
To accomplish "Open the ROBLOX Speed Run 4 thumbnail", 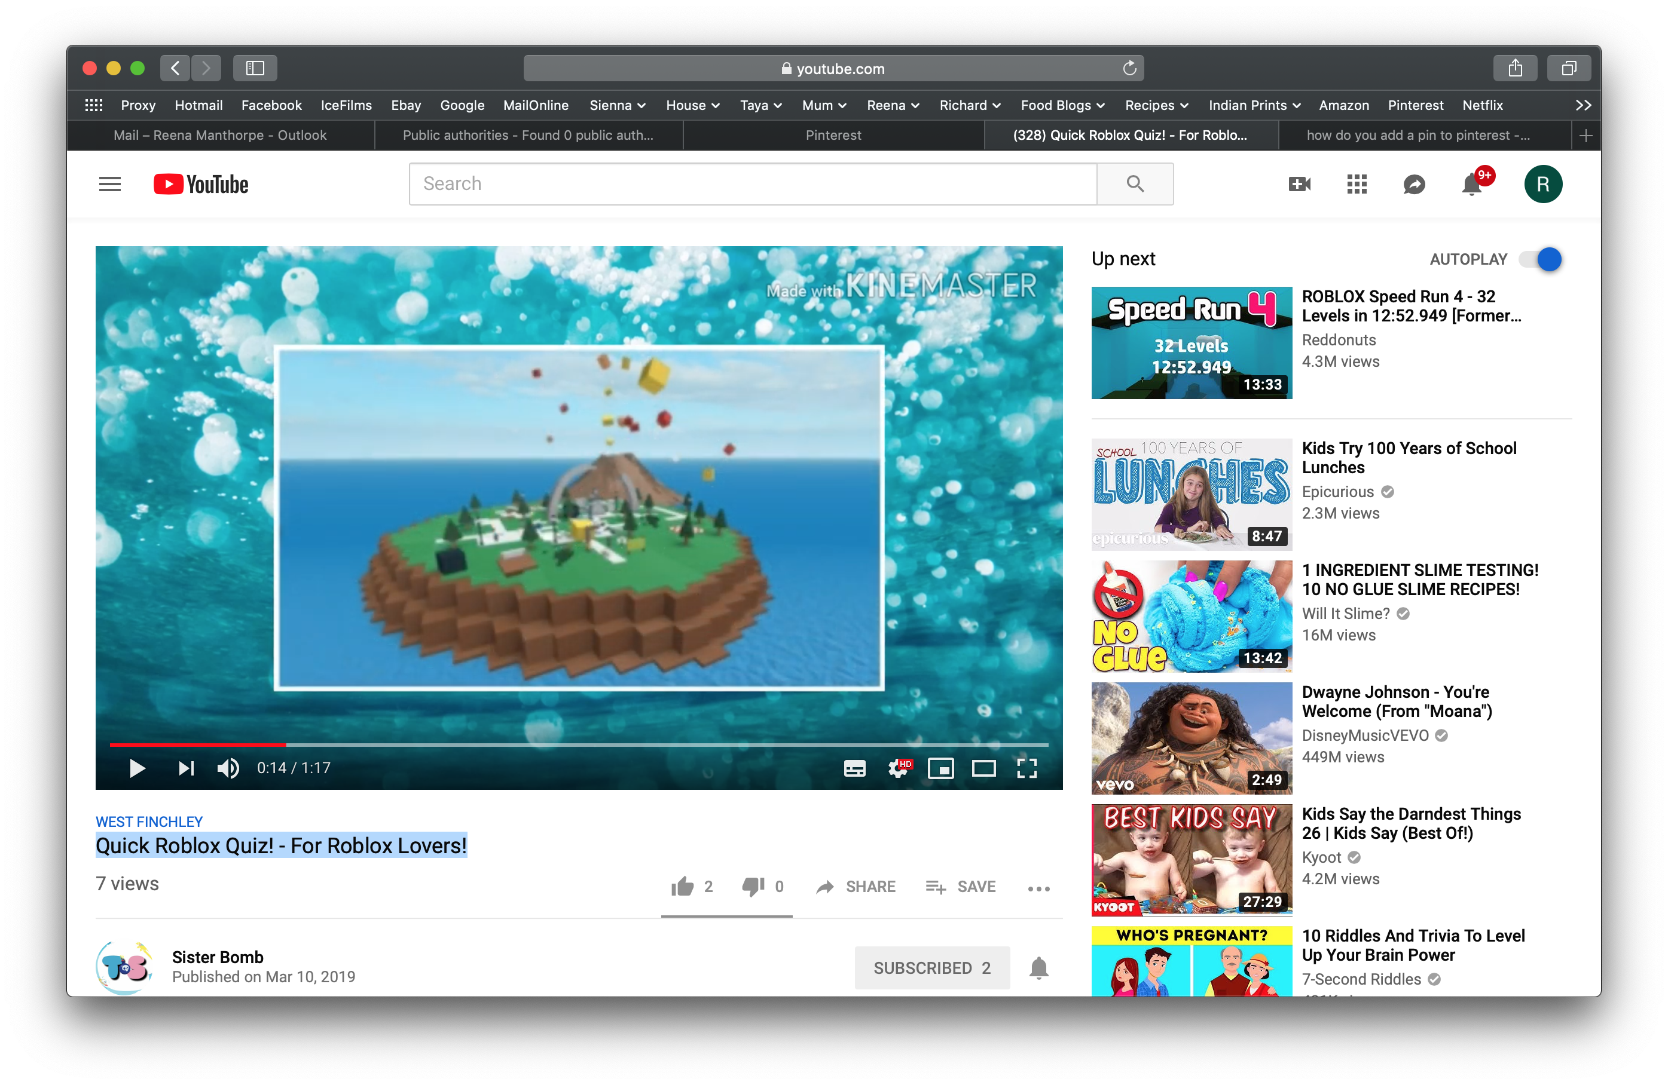I will [x=1192, y=343].
